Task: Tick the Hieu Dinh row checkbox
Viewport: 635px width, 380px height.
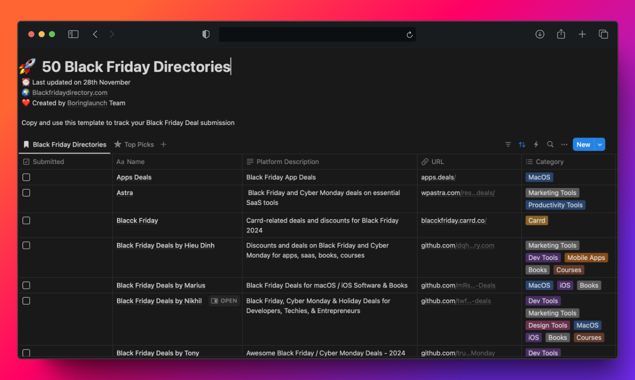Action: pos(26,245)
